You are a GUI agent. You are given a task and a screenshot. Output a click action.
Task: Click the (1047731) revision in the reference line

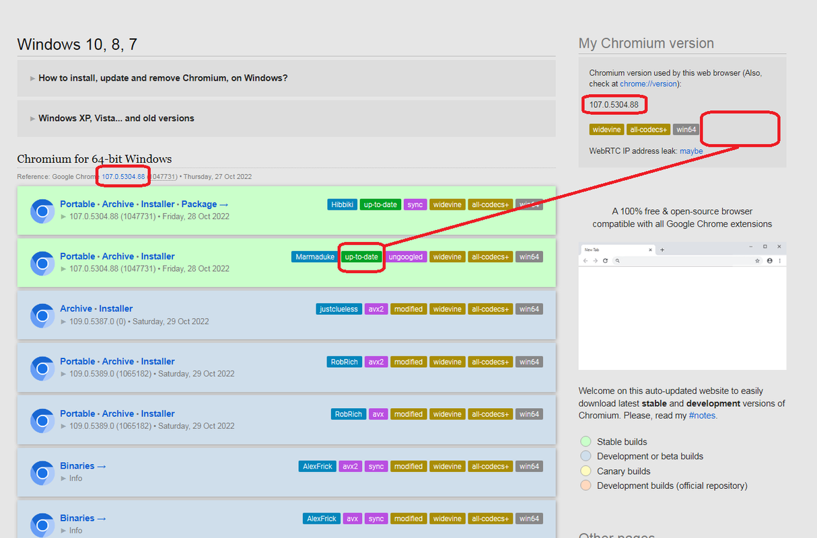tap(164, 177)
